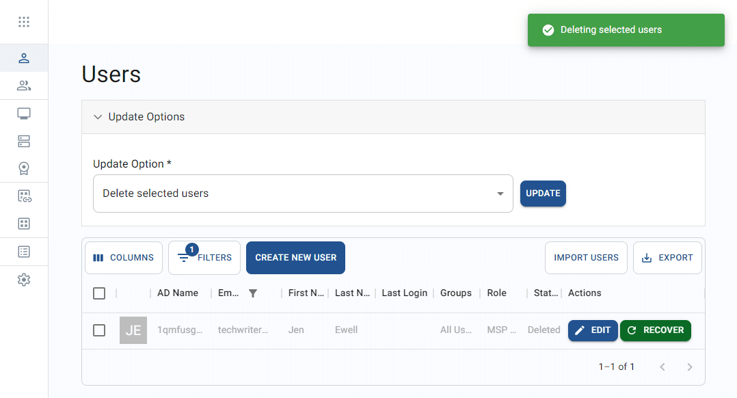Click Recover for the deleted user
The height and width of the screenshot is (398, 737).
(655, 330)
